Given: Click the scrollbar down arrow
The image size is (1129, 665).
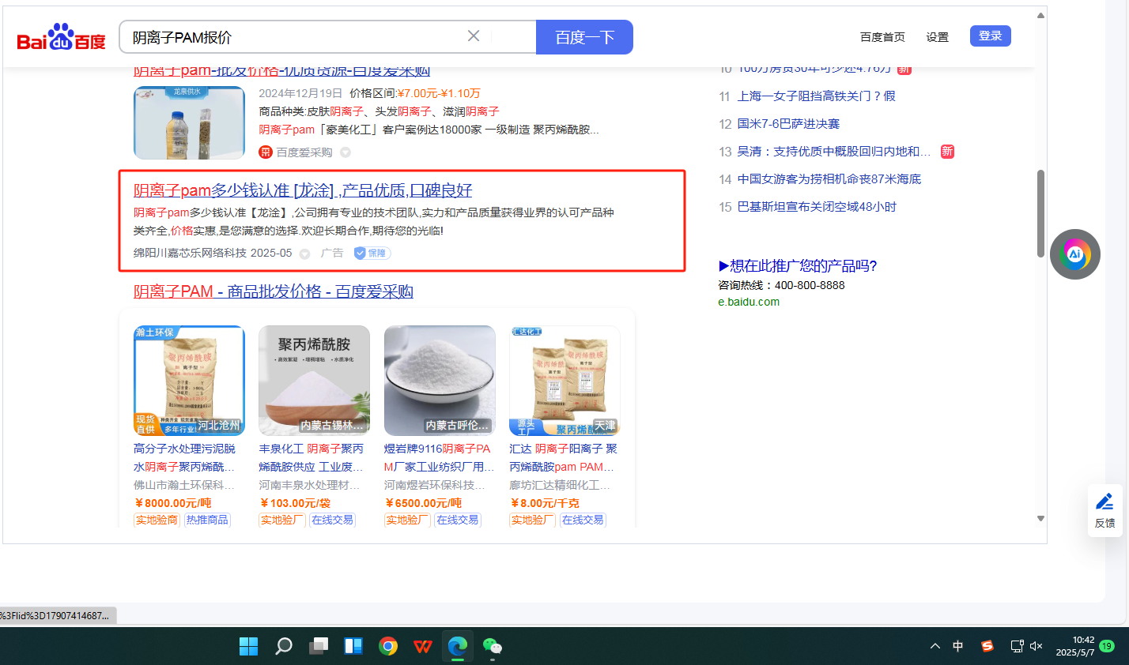Looking at the screenshot, I should (x=1040, y=519).
